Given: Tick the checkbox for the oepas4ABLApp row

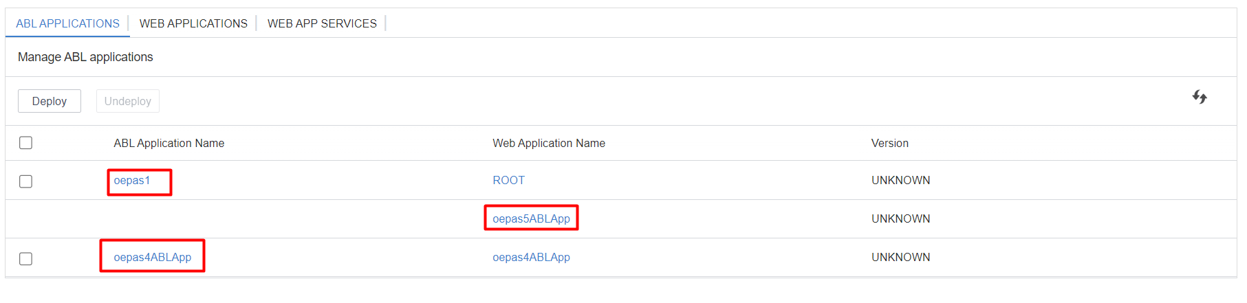Looking at the screenshot, I should coord(26,259).
